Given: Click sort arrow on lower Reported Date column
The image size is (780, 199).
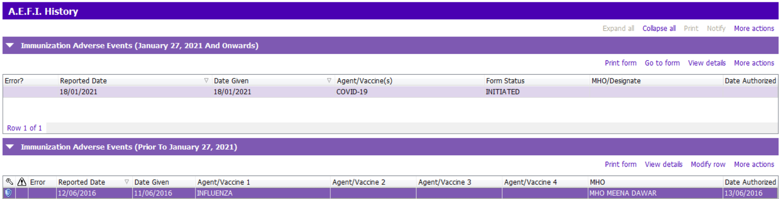Looking at the screenshot, I should point(127,182).
